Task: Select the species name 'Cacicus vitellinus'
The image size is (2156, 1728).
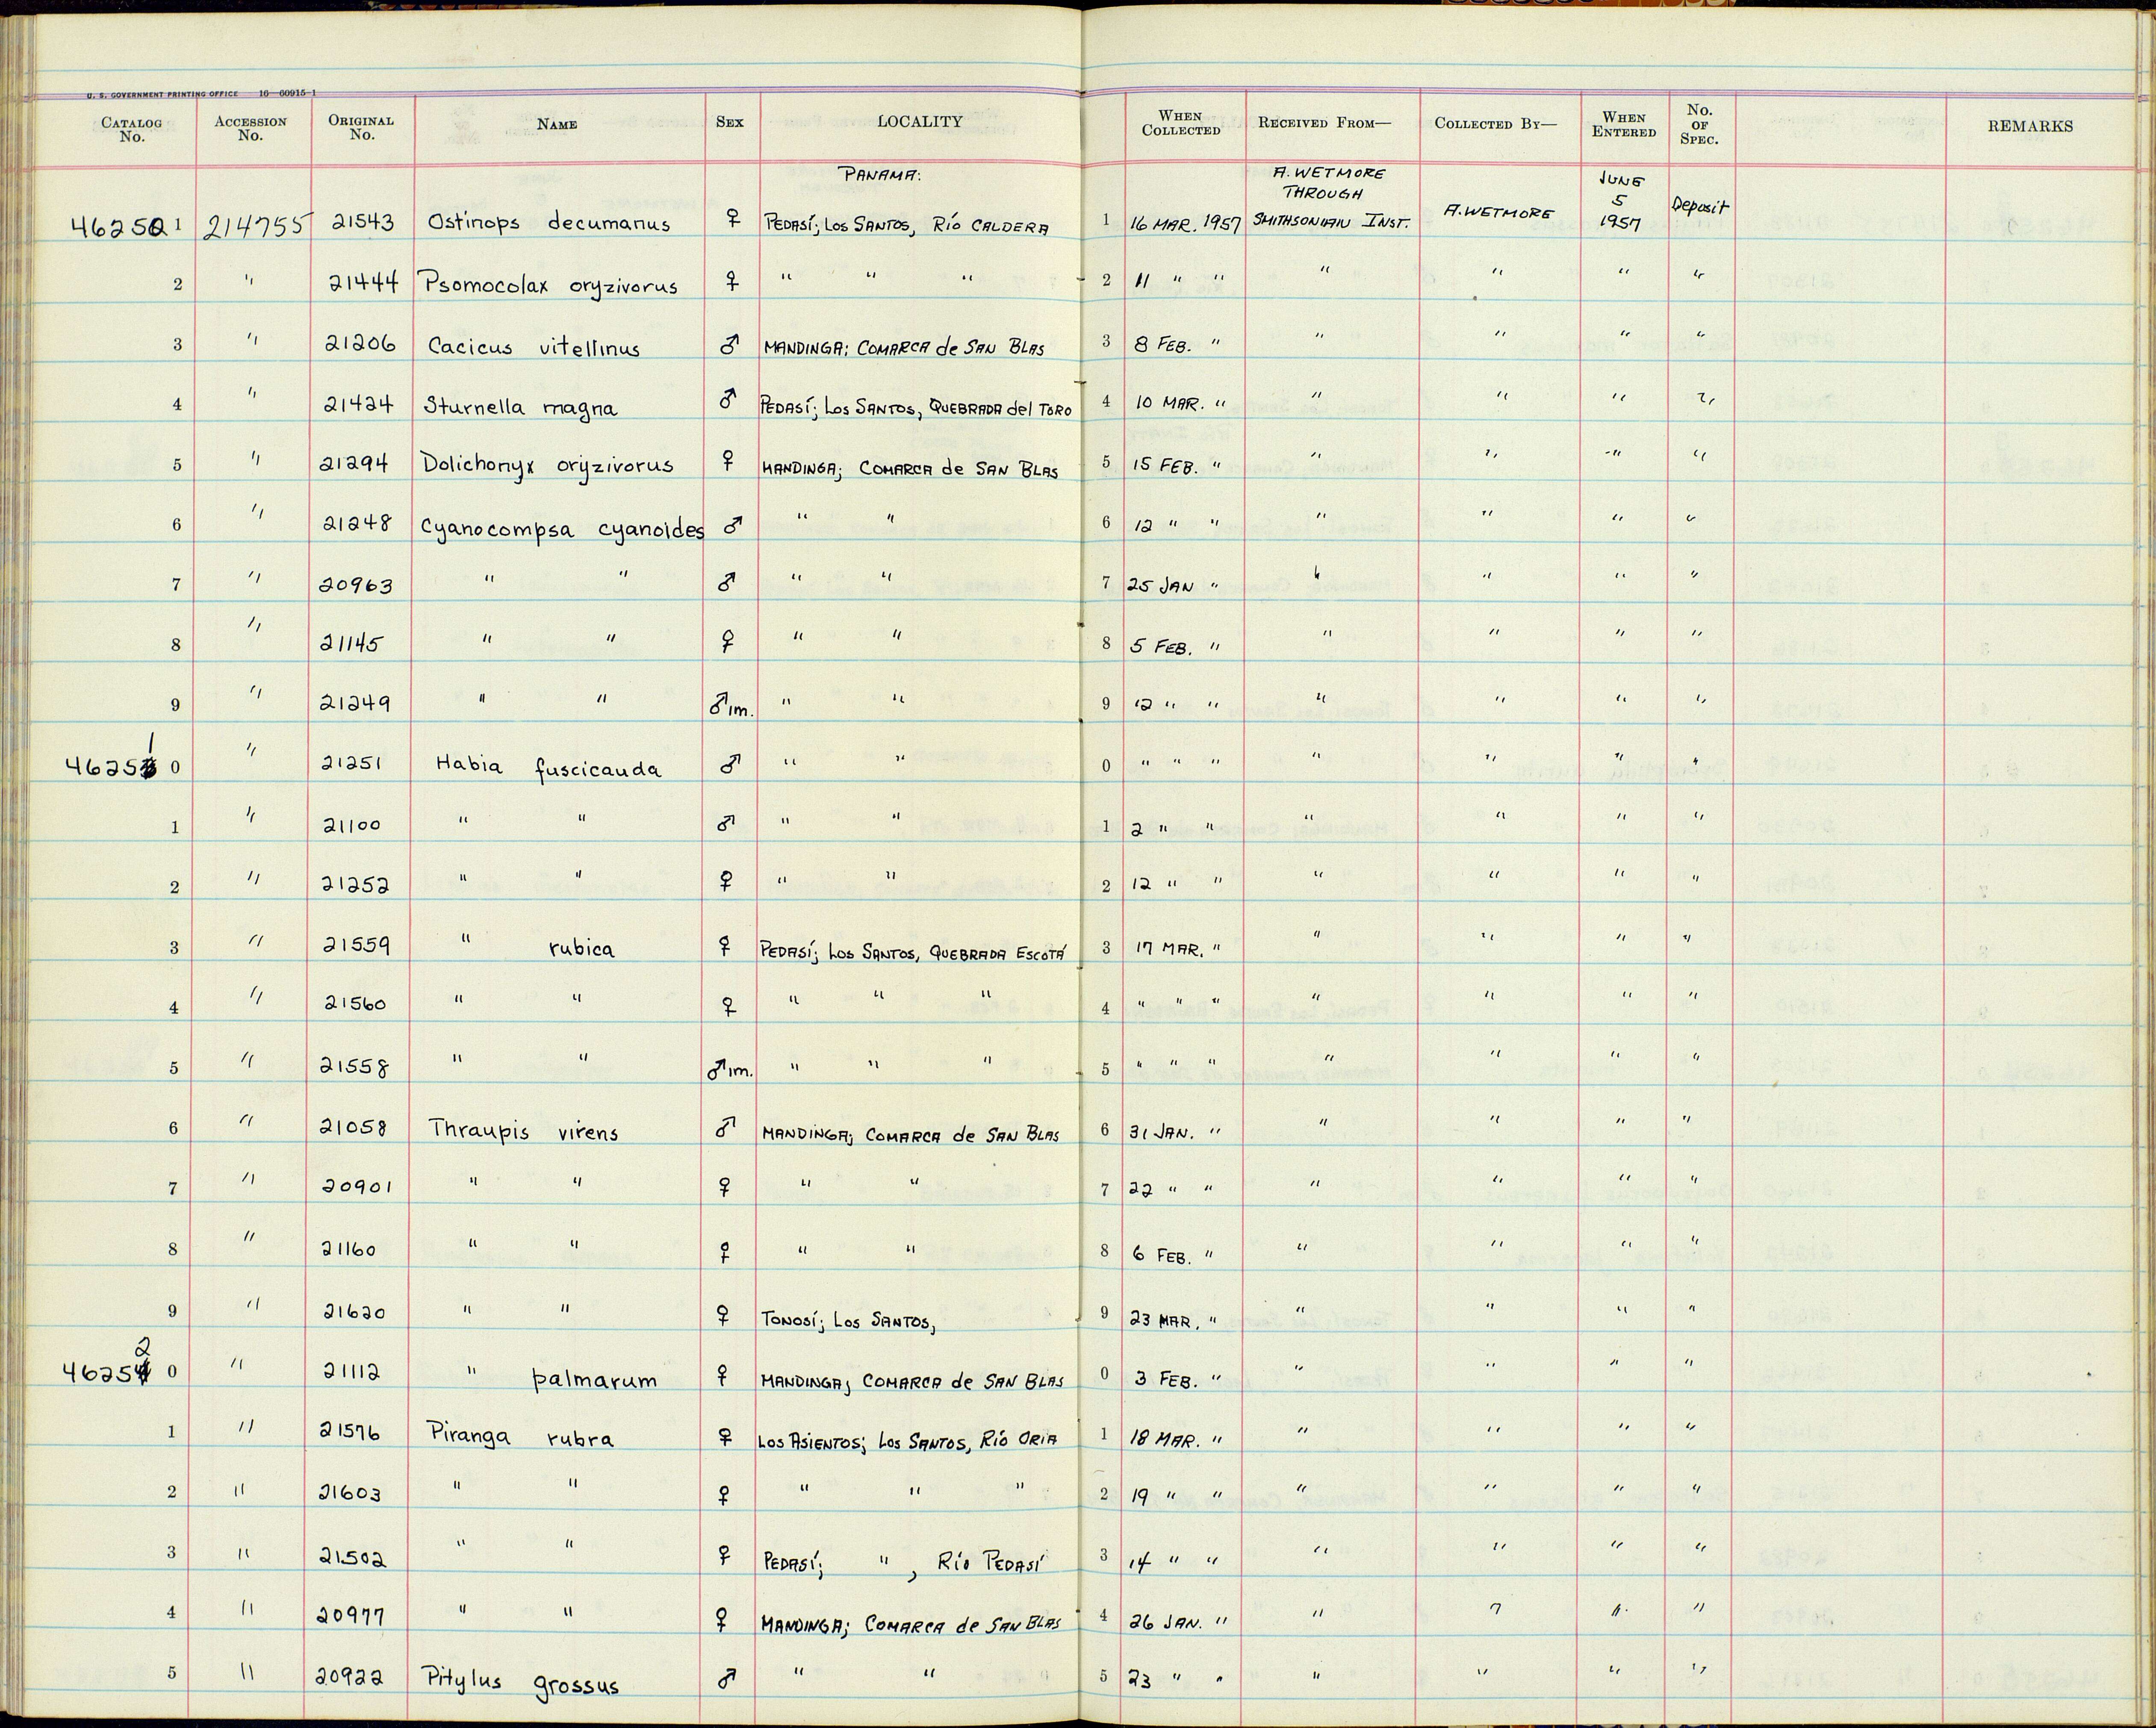Action: pos(533,347)
